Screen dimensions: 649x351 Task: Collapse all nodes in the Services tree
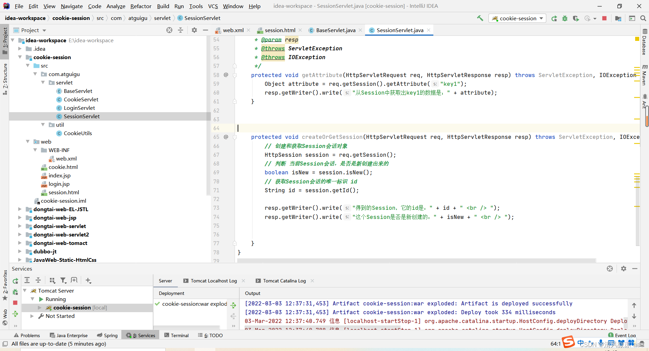click(x=38, y=280)
